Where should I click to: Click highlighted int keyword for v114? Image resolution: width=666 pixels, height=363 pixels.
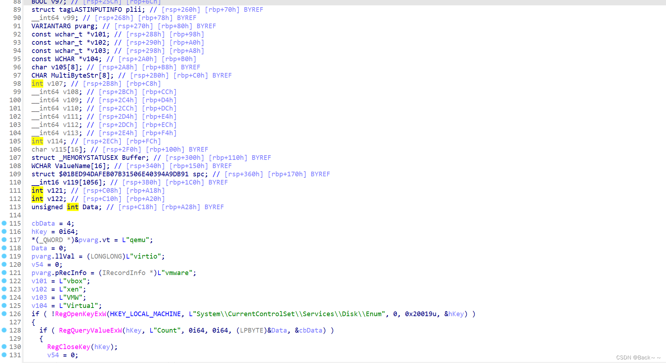[37, 141]
